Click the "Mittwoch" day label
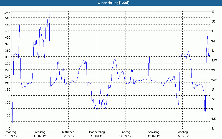 (x=68, y=132)
